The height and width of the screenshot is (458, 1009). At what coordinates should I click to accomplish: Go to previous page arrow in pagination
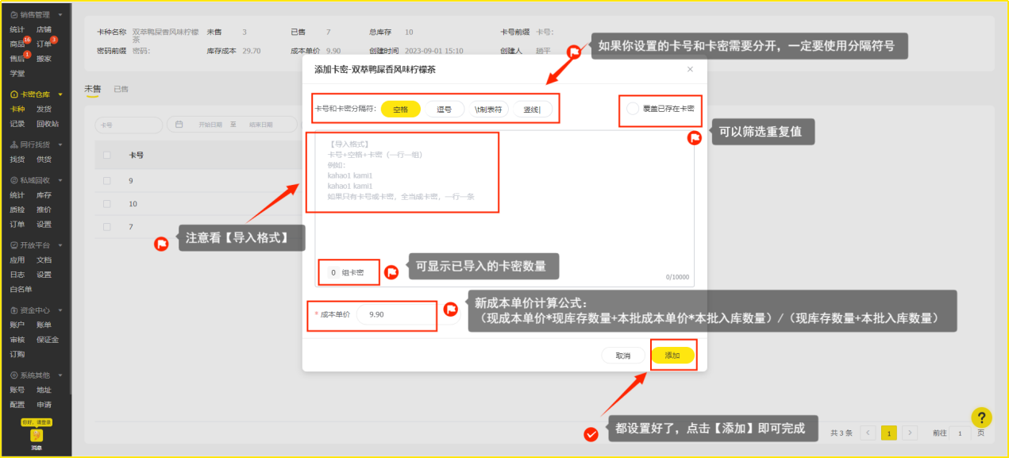(x=868, y=433)
